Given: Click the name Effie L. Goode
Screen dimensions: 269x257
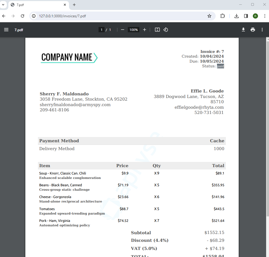Looking at the screenshot, I should pyautogui.click(x=207, y=91).
